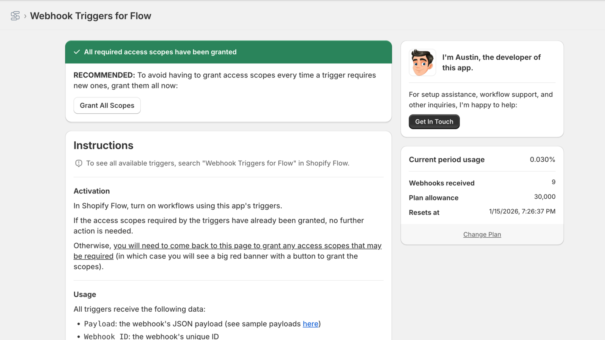The image size is (605, 340).
Task: Open the sample payloads 'here' link
Action: pos(310,324)
